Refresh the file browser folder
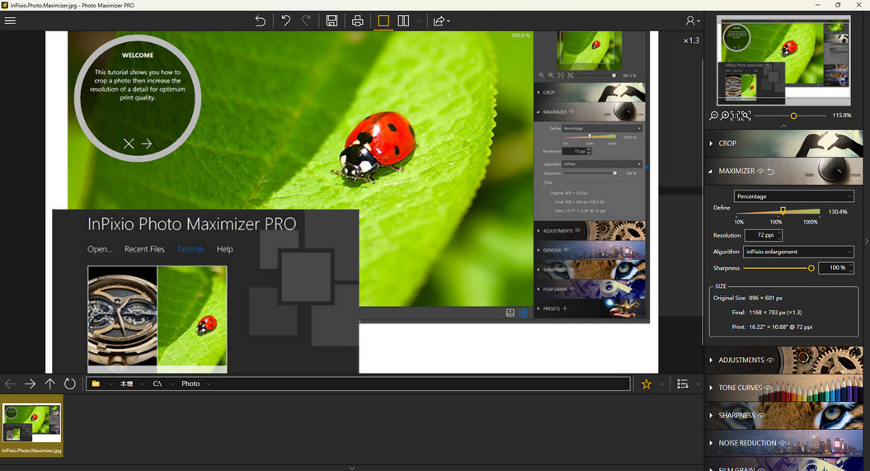 pos(70,384)
